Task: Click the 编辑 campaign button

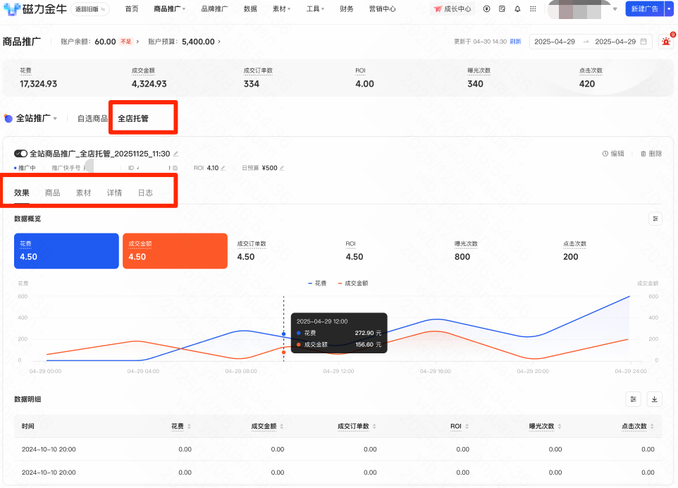Action: pos(613,154)
